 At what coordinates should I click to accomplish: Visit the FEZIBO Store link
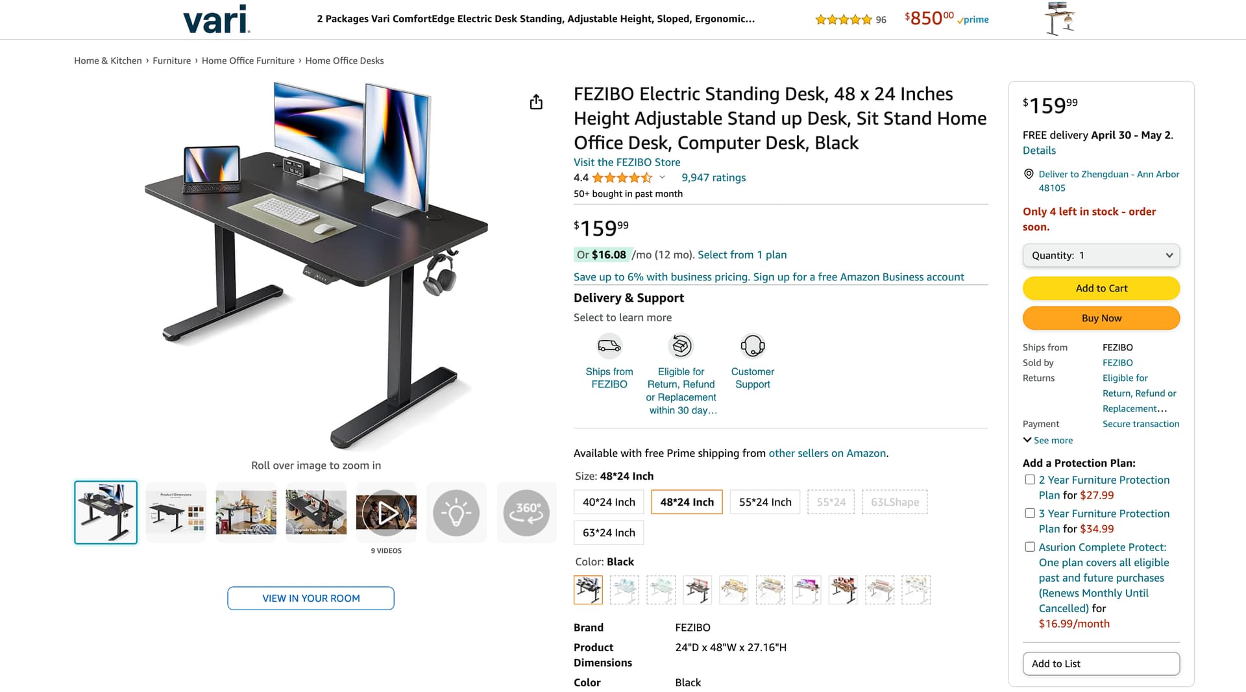point(627,162)
